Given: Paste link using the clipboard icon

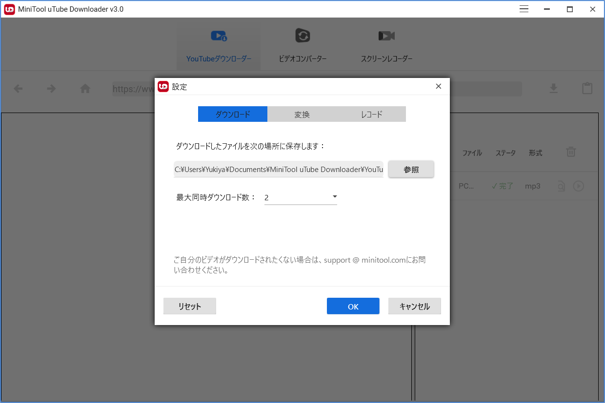Looking at the screenshot, I should click(587, 88).
